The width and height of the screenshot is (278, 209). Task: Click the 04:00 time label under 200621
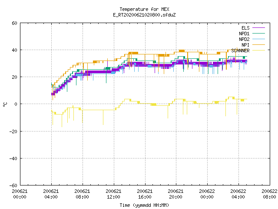51,197
